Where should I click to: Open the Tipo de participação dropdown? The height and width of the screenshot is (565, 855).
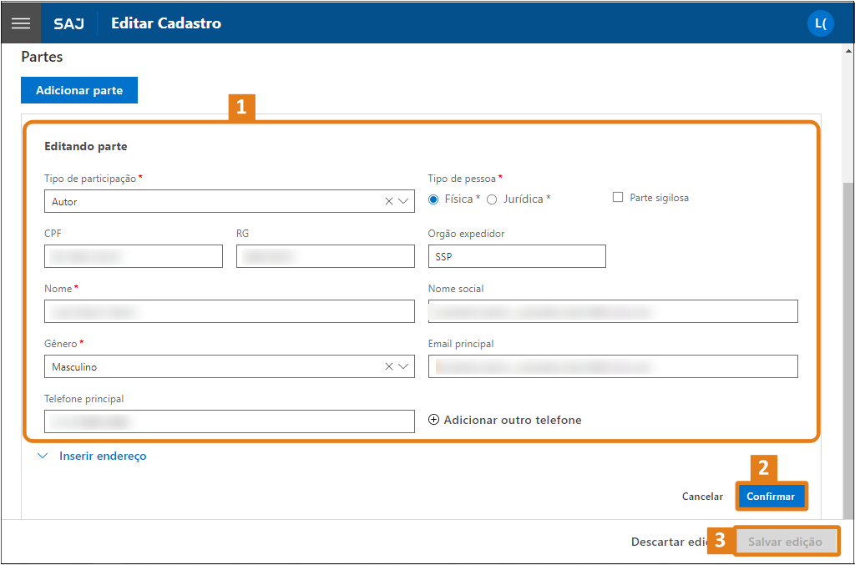(x=404, y=201)
